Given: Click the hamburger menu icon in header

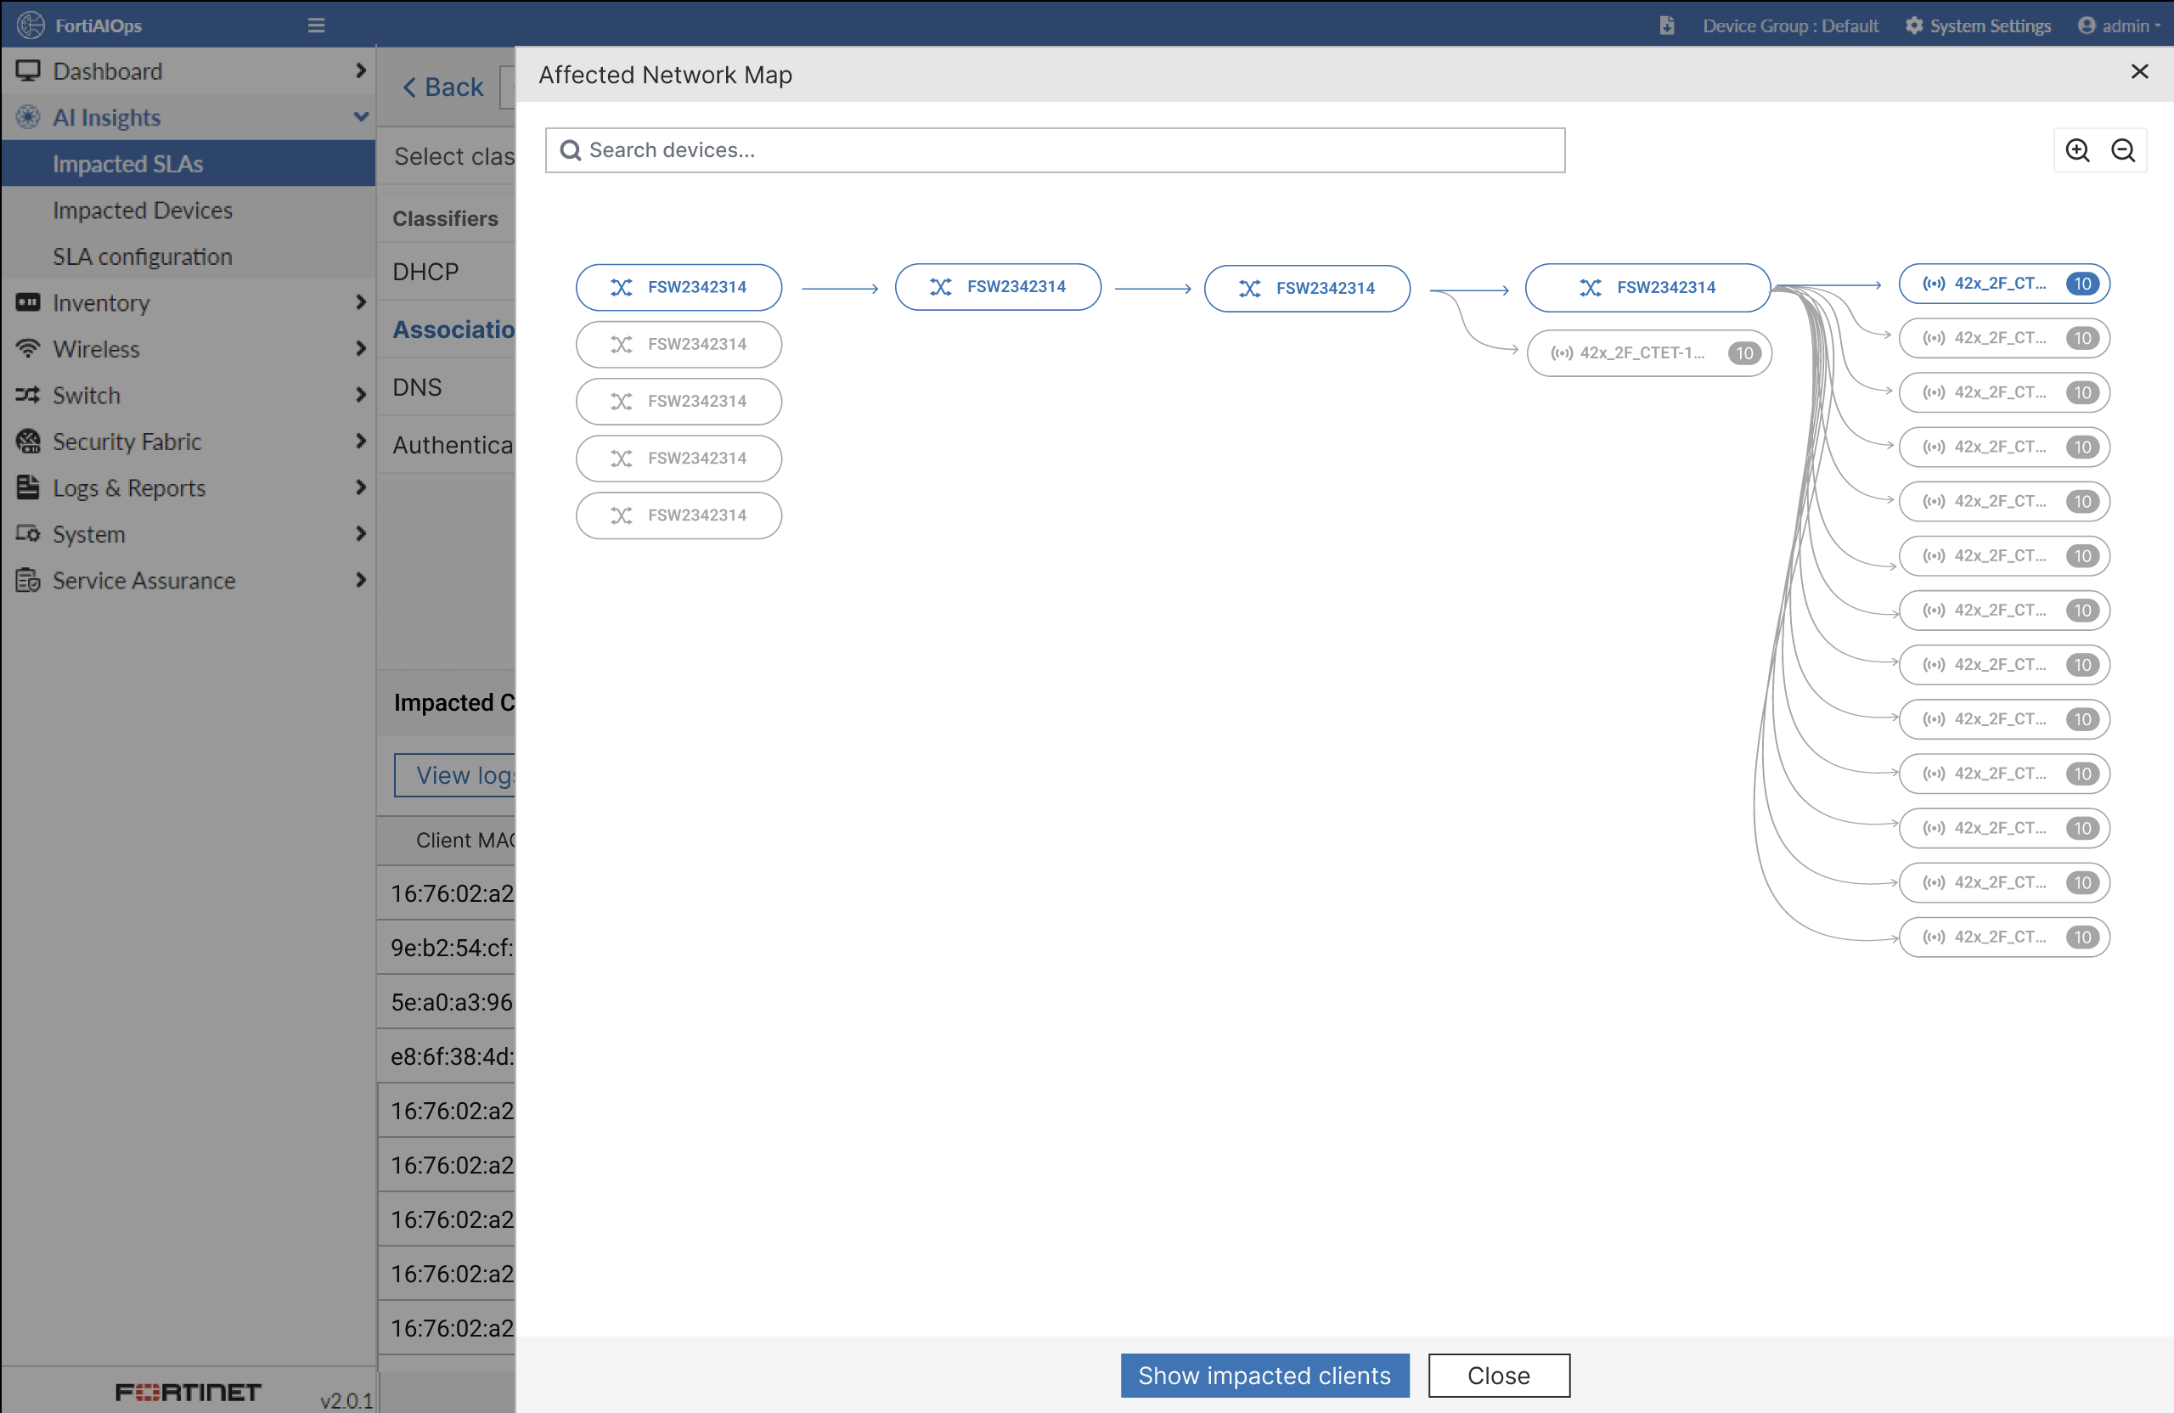Looking at the screenshot, I should pyautogui.click(x=316, y=25).
